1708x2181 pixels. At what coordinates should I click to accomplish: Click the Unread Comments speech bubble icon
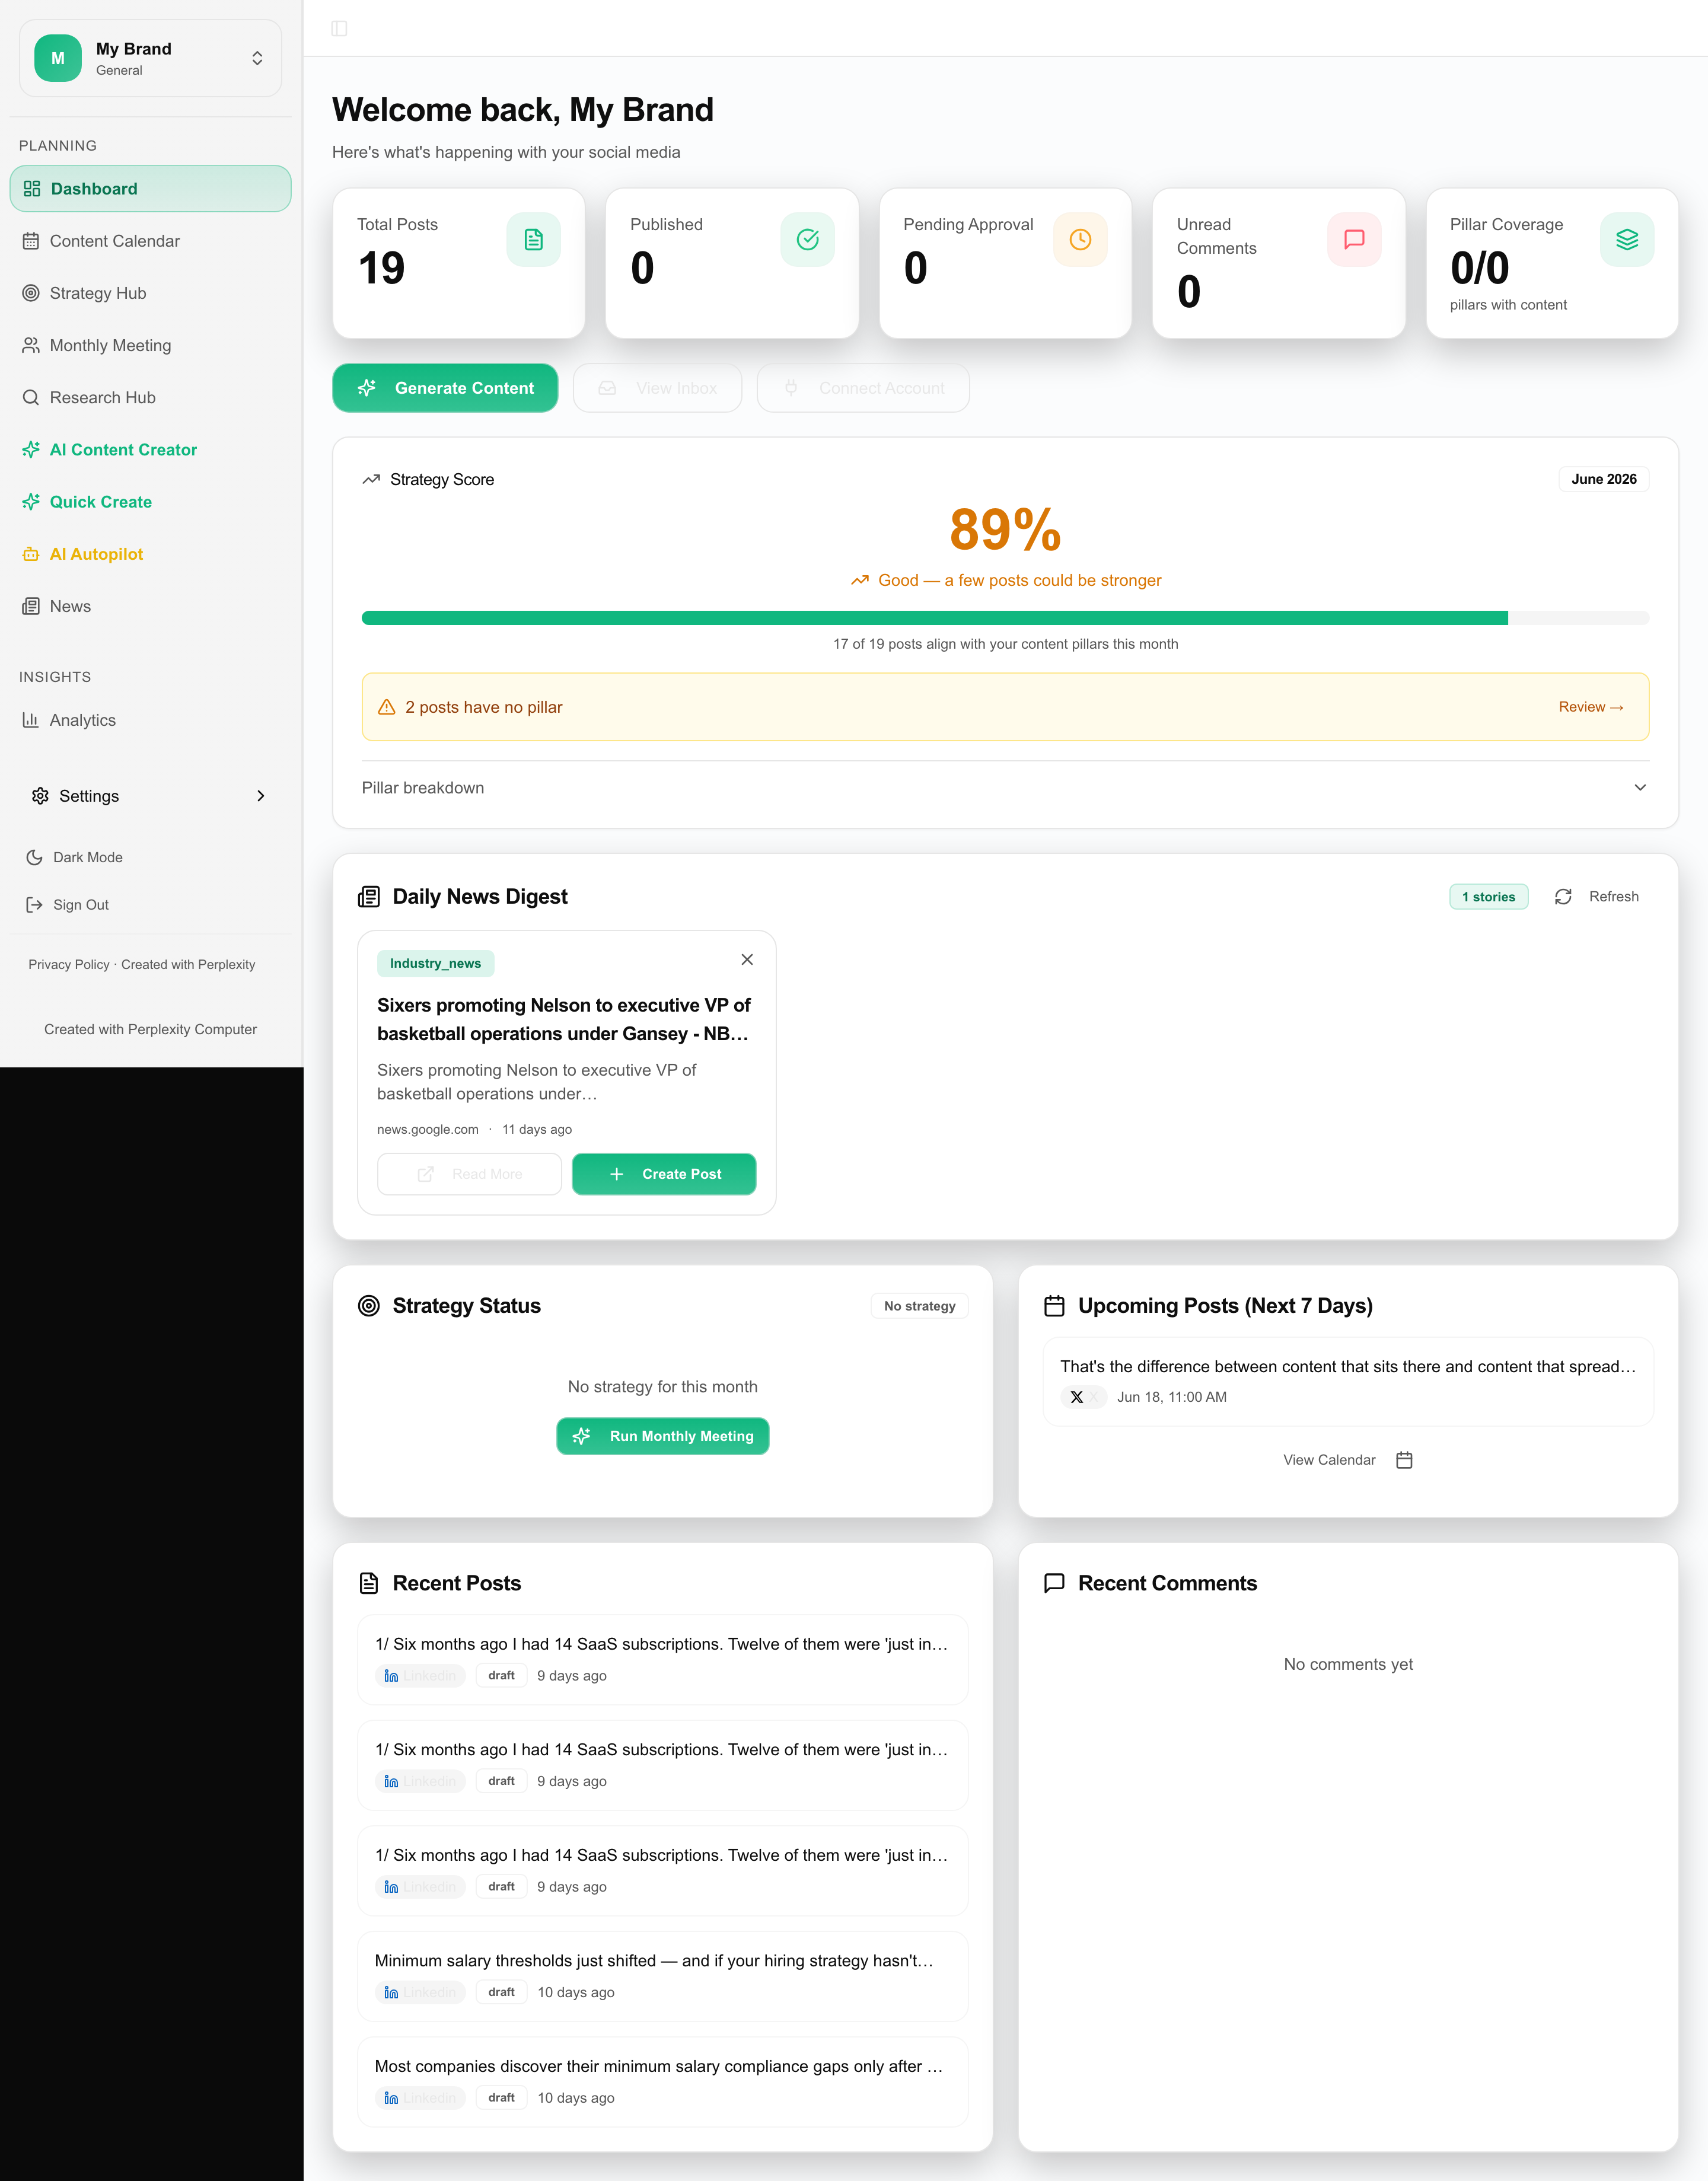pyautogui.click(x=1354, y=240)
